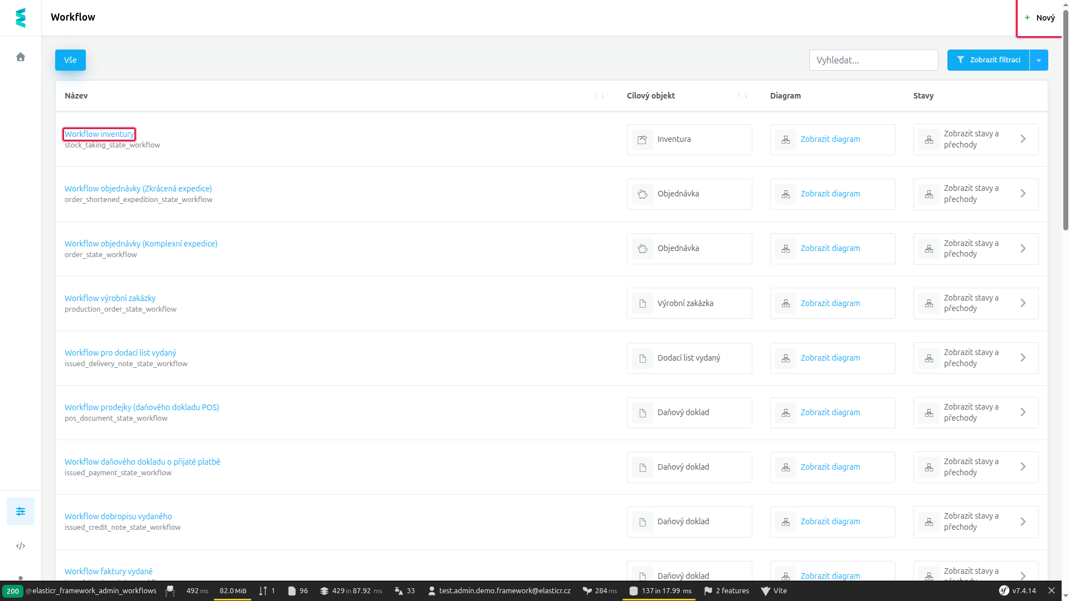Select the Vše tab

[x=70, y=60]
